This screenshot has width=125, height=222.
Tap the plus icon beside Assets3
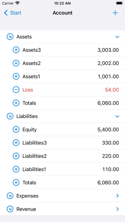click(x=16, y=50)
